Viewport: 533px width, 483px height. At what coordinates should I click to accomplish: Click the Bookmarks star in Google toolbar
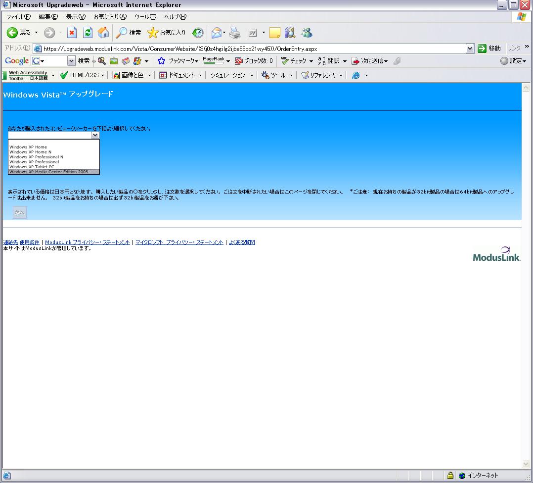(161, 61)
